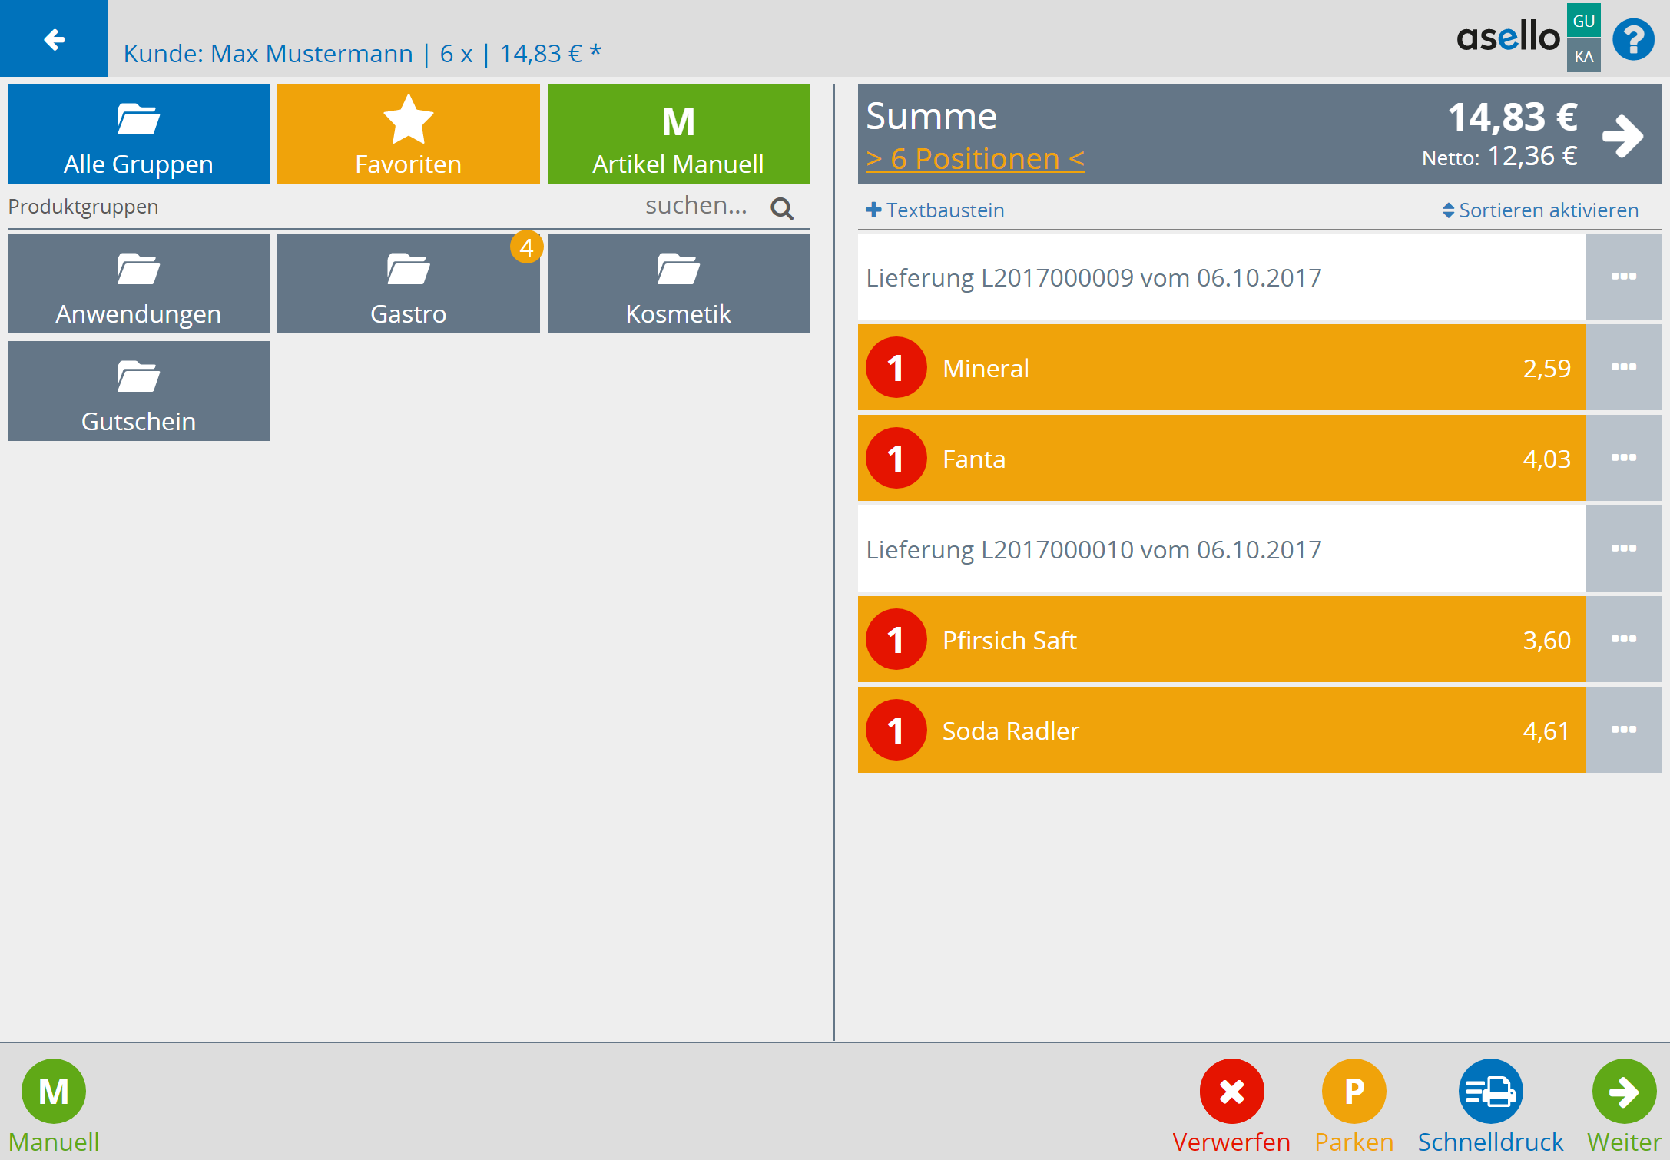
Task: Park the order with Parken icon
Action: [1354, 1091]
